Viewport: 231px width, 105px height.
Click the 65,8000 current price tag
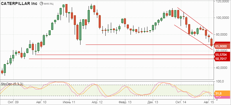[x=222, y=46]
